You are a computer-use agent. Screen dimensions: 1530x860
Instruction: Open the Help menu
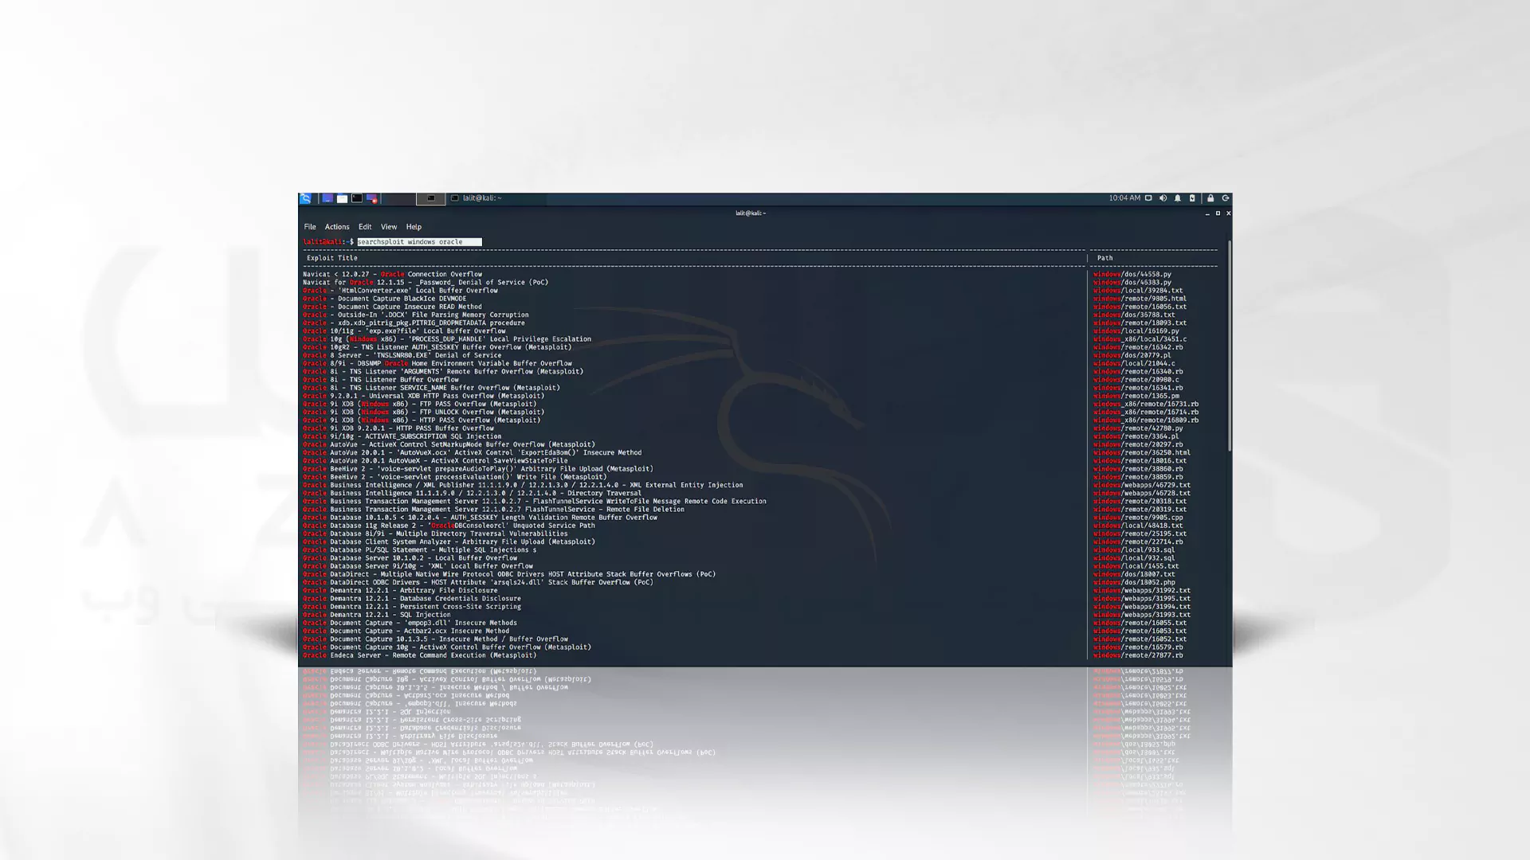(x=414, y=227)
